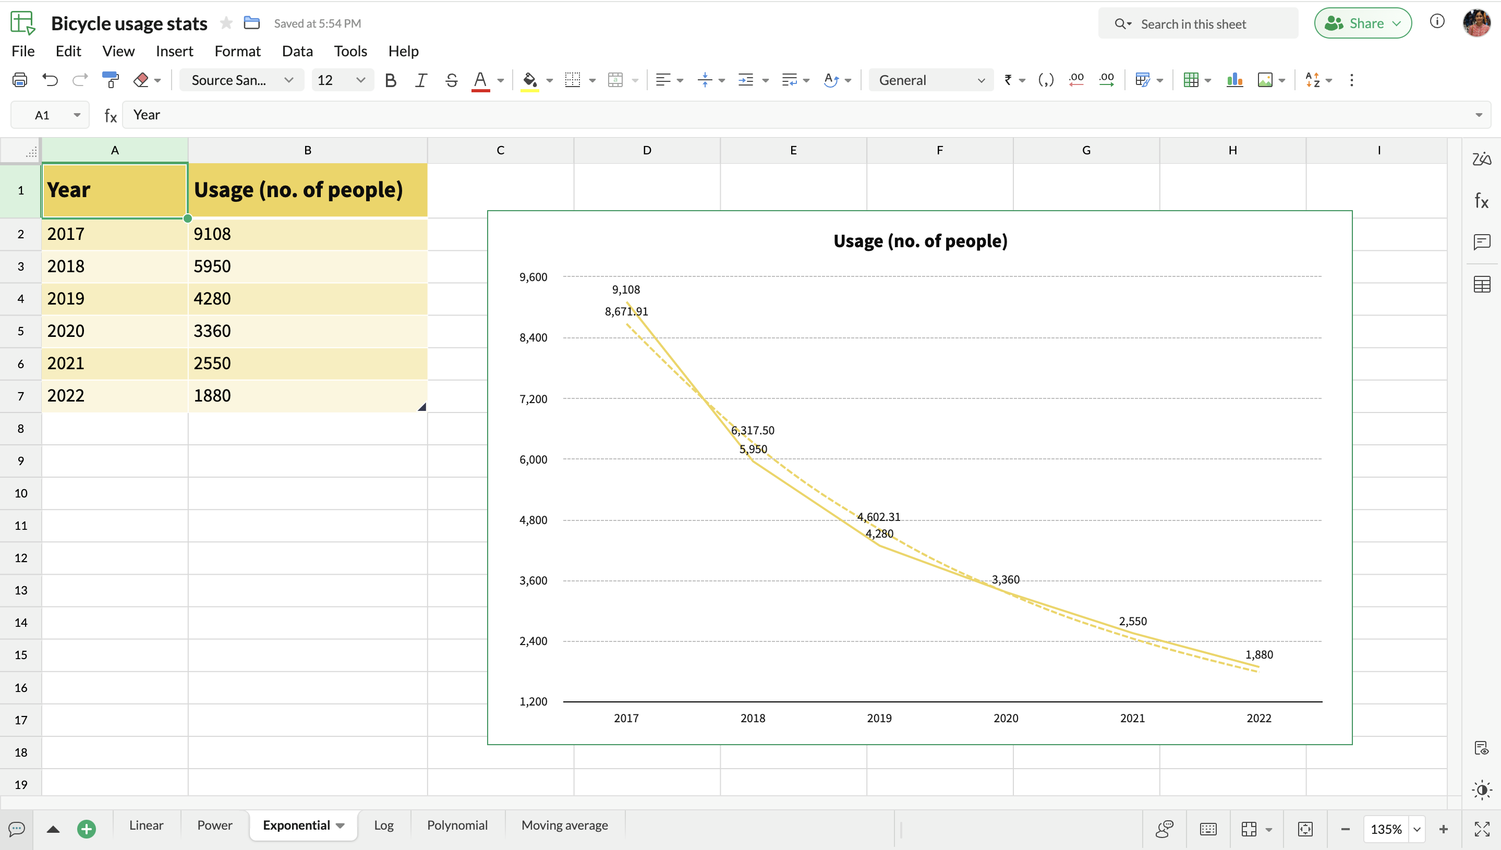
Task: Click the Undo arrow icon
Action: 50,80
